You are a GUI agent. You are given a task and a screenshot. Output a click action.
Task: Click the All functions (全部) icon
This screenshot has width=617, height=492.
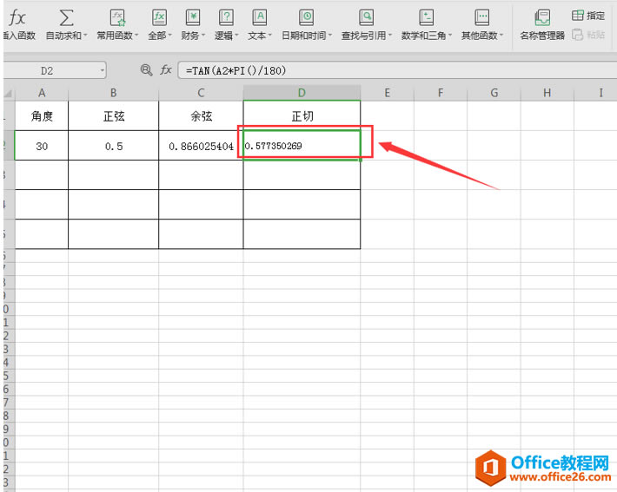[159, 17]
